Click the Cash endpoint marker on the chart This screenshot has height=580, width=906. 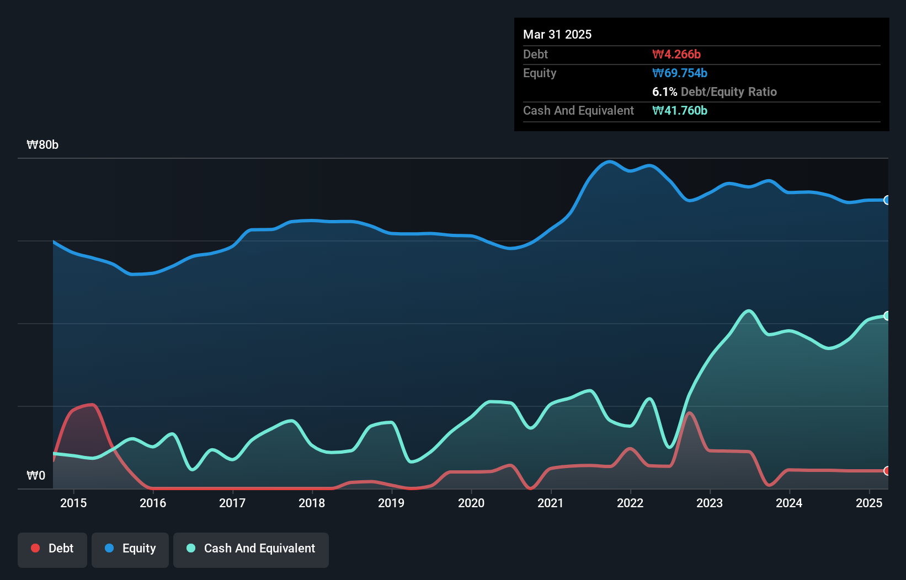[887, 315]
